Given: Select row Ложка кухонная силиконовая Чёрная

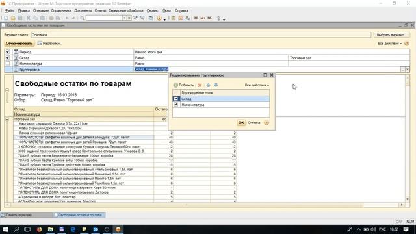Looking at the screenshot, I should click(x=84, y=133).
